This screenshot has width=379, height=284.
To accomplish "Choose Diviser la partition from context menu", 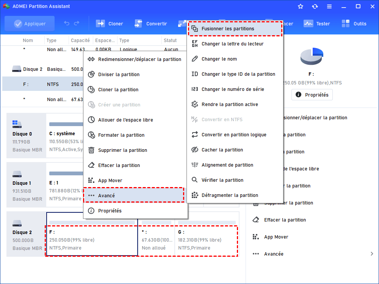I will click(119, 74).
